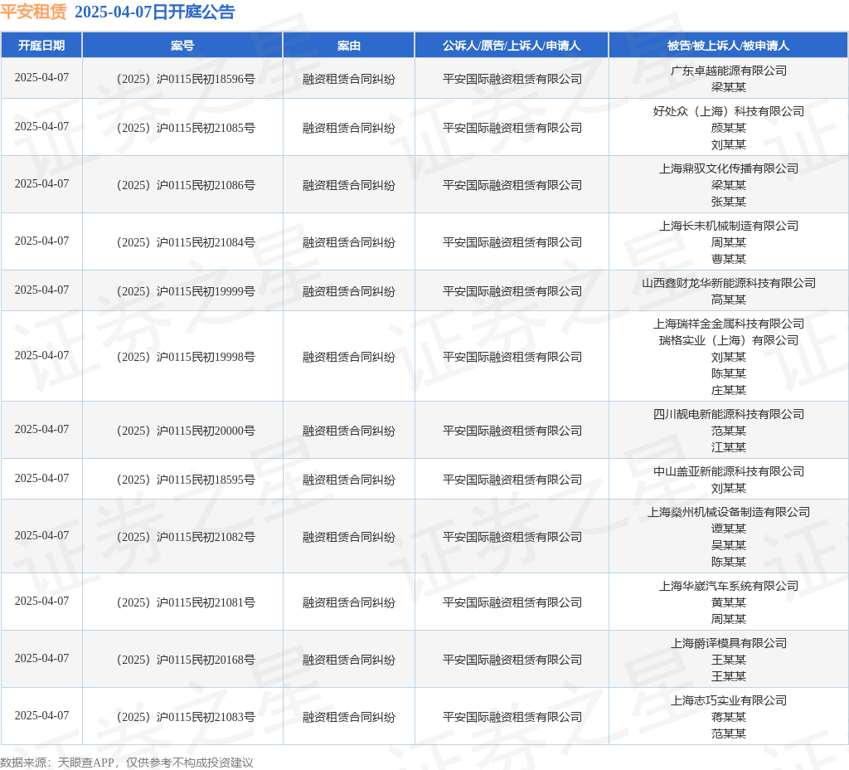
Task: Click defendant 上海鼎驭文化传播有限公司
Action: tap(728, 169)
